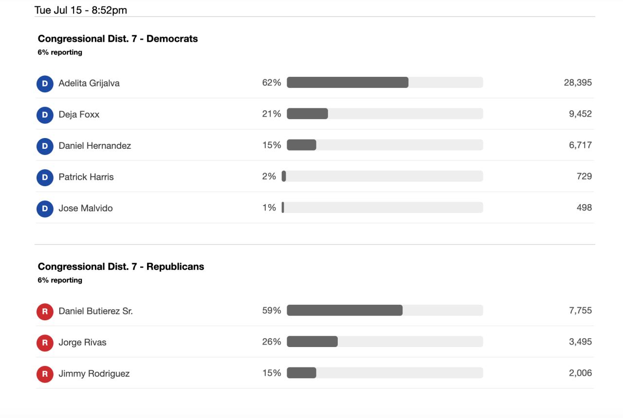Click the D party badge next to Adelita Grijalva

click(x=45, y=84)
